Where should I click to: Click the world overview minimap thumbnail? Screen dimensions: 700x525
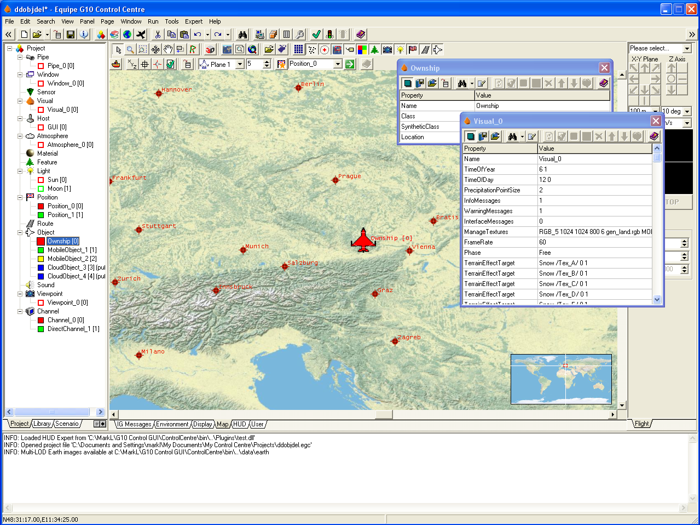tap(561, 379)
